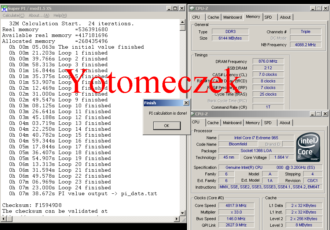Click the DRAM Frequency 876.0 MHz value
The image size is (330, 230).
pos(268,61)
